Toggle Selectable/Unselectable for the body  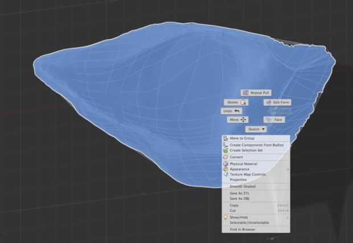[x=256, y=223]
